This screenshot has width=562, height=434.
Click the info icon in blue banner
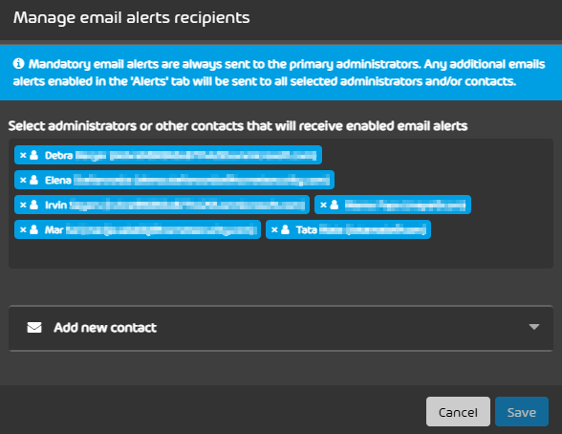tap(19, 63)
